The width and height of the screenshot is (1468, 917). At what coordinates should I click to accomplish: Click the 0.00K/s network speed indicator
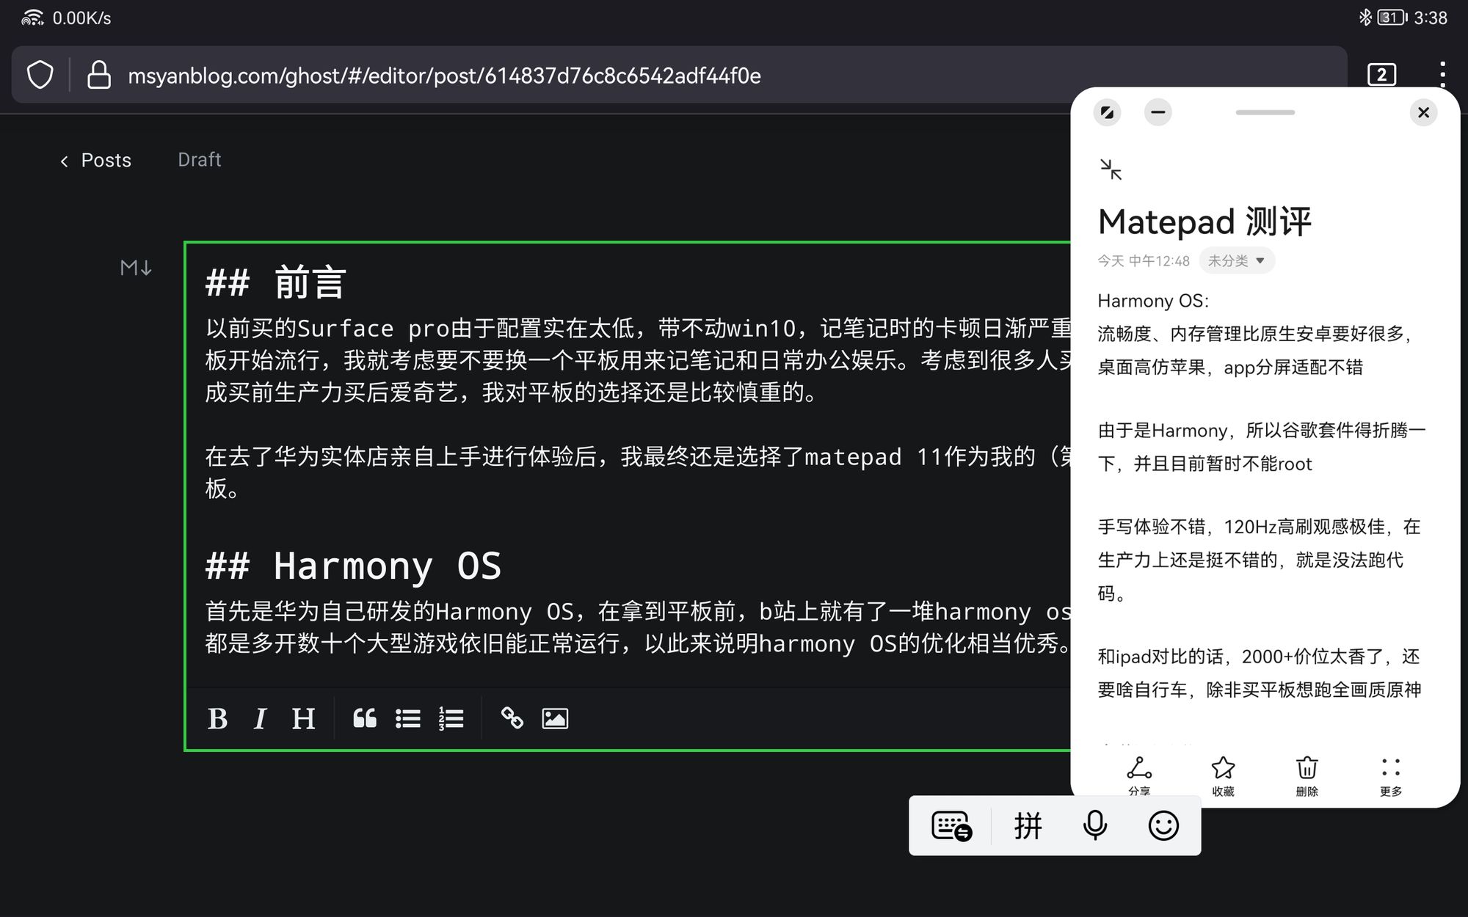(81, 18)
